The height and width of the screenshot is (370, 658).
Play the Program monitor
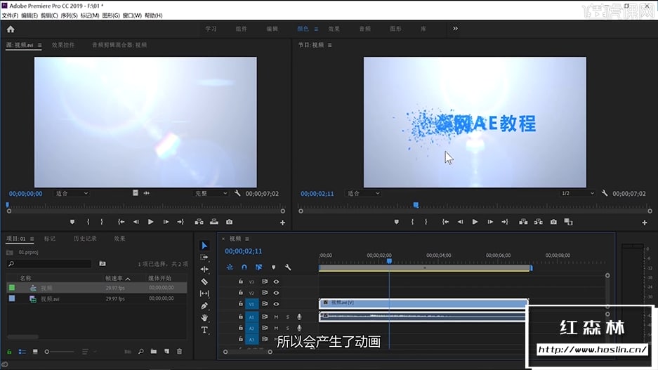click(475, 222)
